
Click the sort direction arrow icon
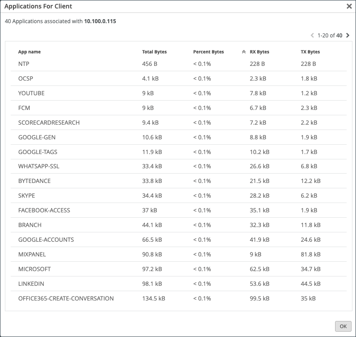(244, 52)
